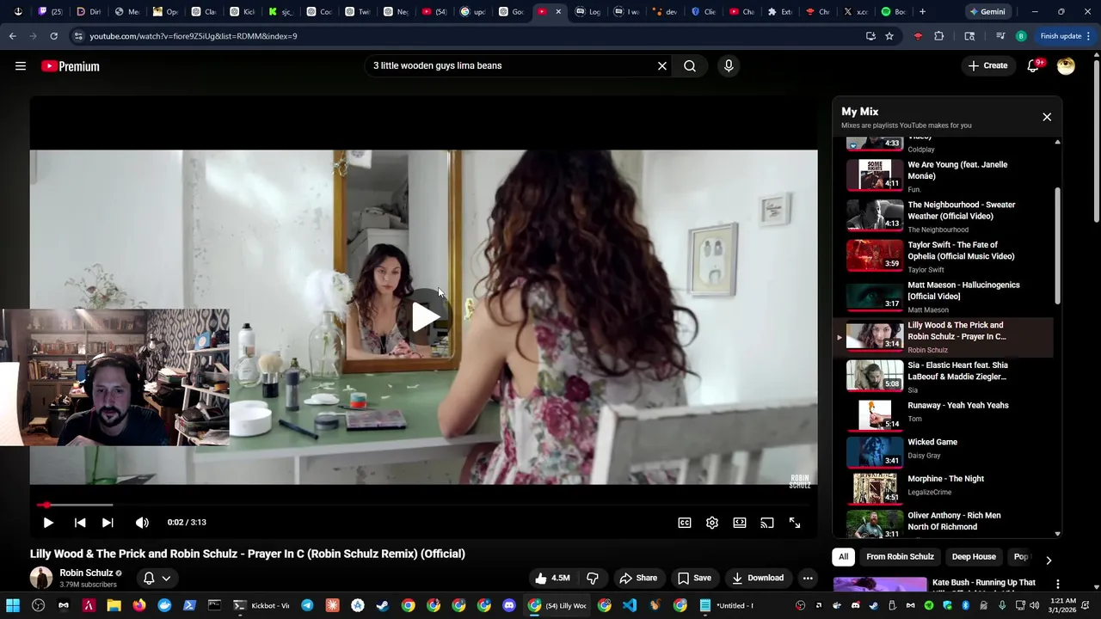Save video to a playlist
This screenshot has height=619, width=1101.
tap(694, 578)
